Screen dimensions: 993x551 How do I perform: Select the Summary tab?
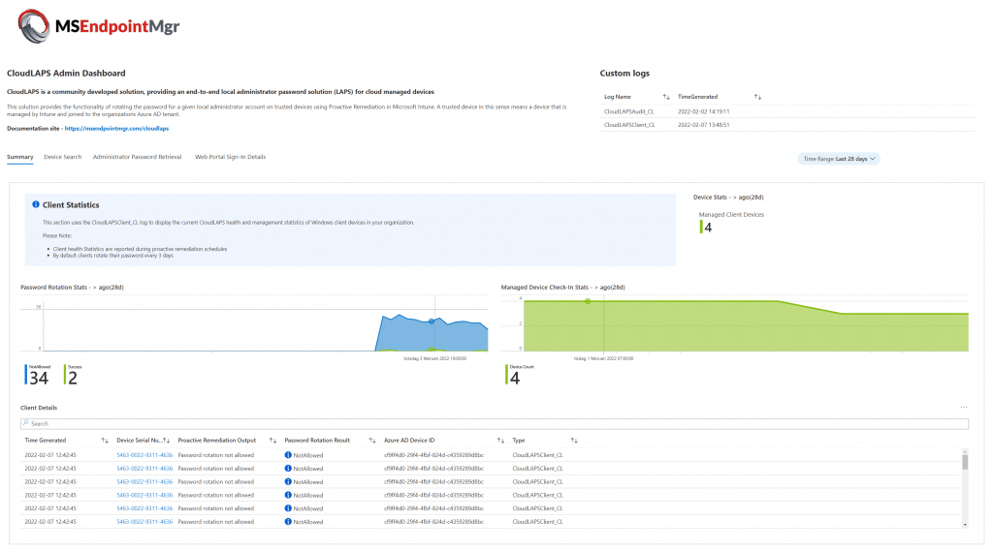click(x=19, y=157)
